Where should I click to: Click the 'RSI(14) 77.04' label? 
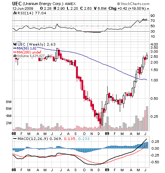pos(32,13)
